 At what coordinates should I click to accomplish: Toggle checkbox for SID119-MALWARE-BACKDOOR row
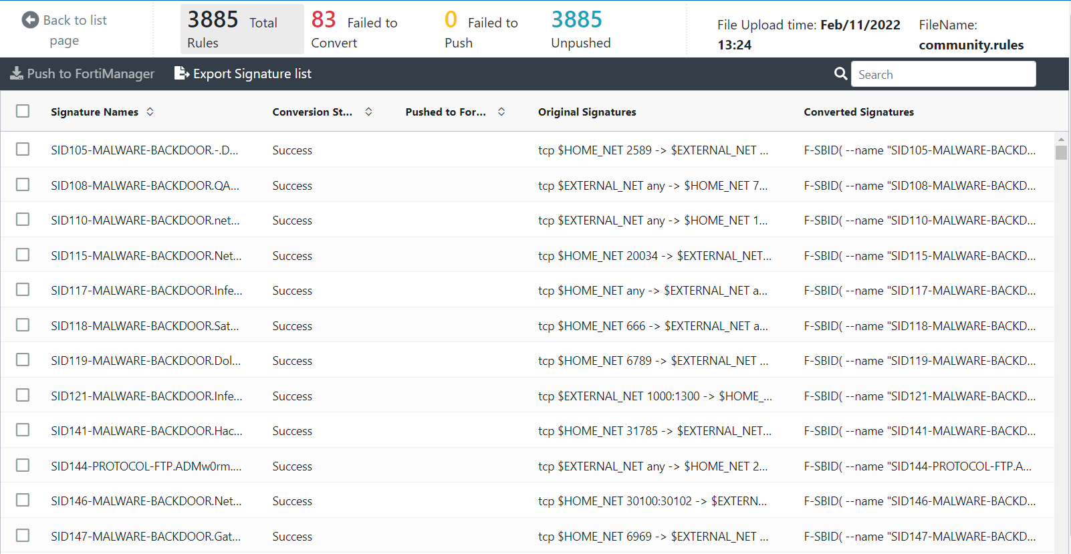(23, 360)
